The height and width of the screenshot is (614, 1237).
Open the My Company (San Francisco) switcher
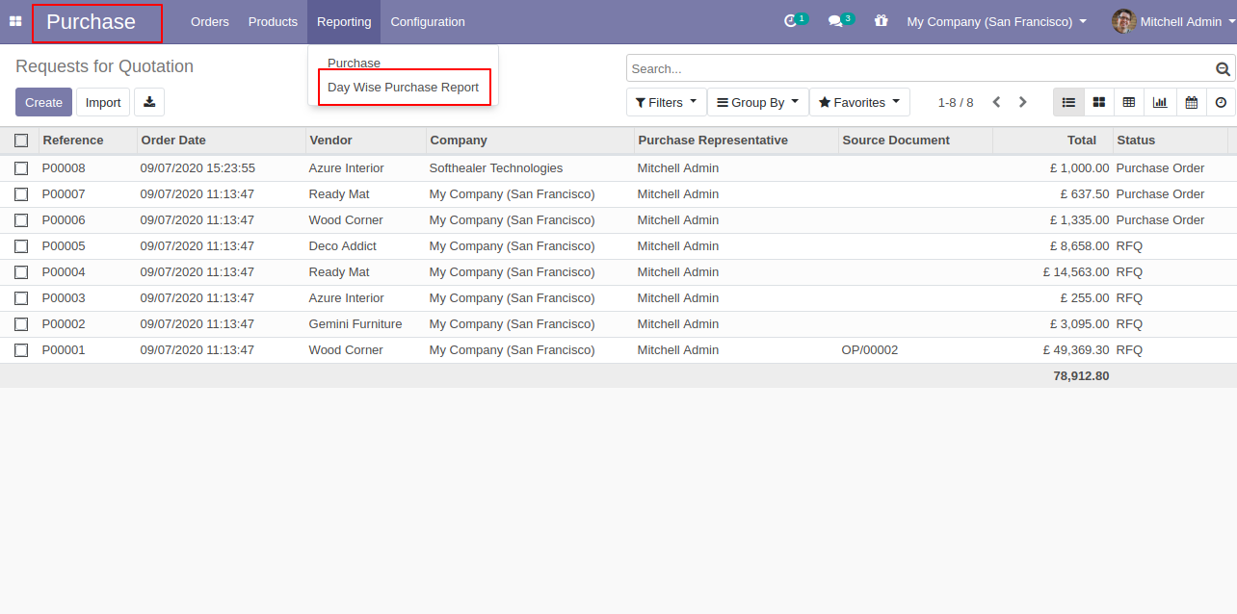click(x=996, y=21)
